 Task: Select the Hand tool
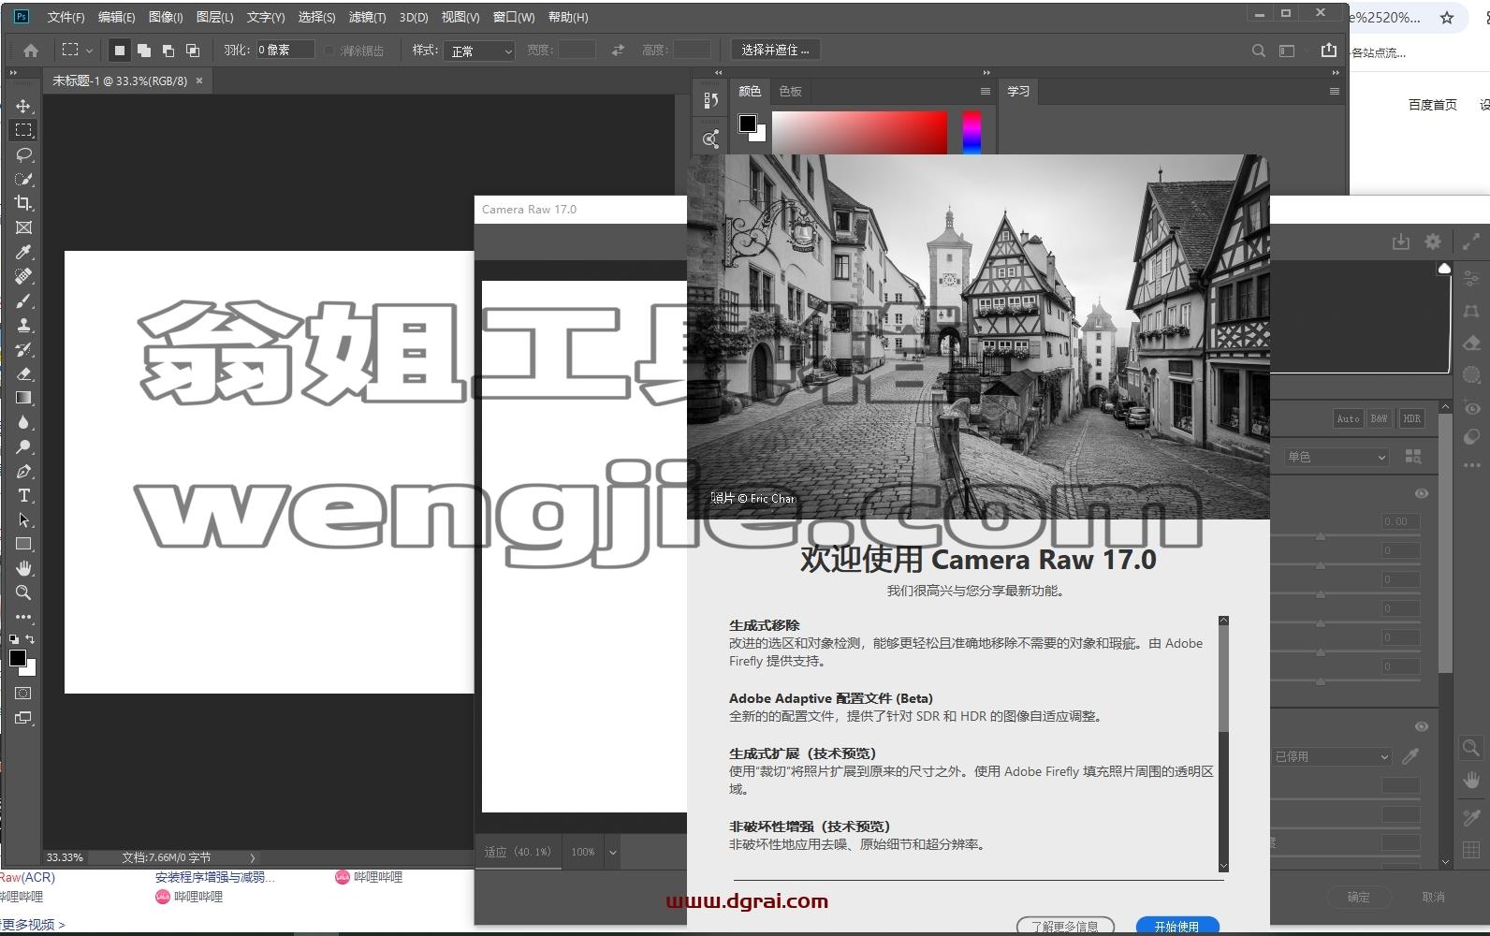pos(24,568)
